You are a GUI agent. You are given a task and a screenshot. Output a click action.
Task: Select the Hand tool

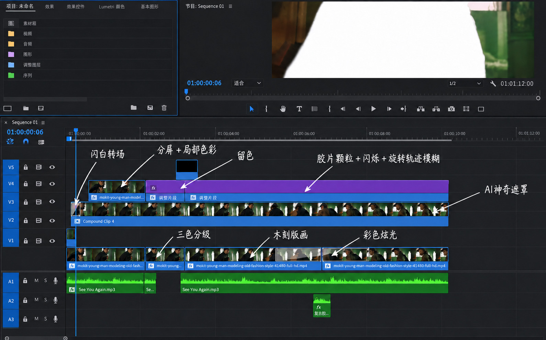click(283, 109)
